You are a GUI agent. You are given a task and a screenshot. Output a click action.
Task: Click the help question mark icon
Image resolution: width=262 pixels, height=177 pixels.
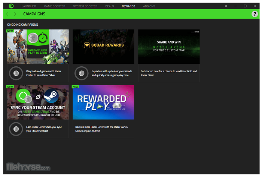pos(255,14)
